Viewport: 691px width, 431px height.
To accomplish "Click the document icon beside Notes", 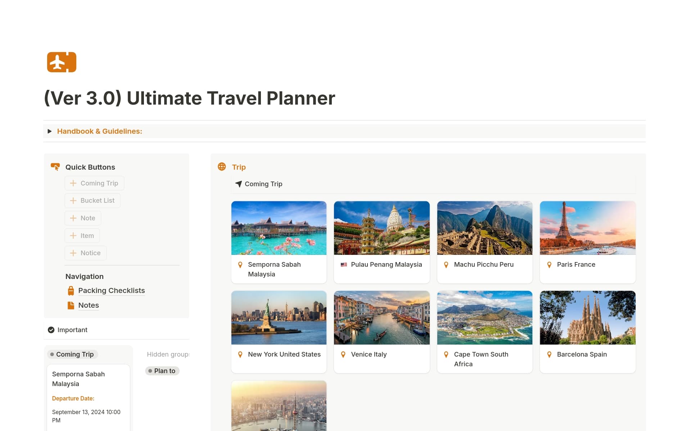I will (71, 305).
